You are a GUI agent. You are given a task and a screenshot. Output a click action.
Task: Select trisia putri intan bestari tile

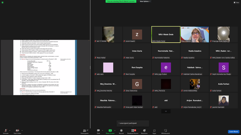137,100
